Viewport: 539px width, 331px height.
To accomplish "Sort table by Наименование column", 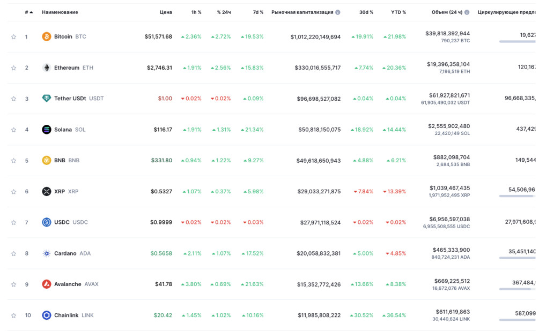I will click(x=60, y=12).
